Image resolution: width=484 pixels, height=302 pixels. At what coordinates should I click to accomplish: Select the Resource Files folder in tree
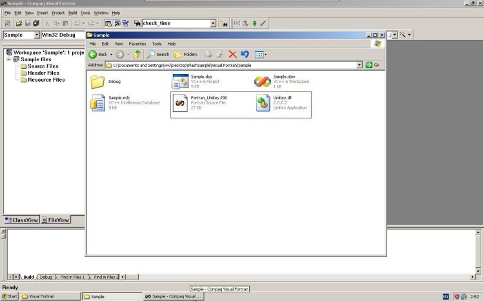pyautogui.click(x=43, y=80)
